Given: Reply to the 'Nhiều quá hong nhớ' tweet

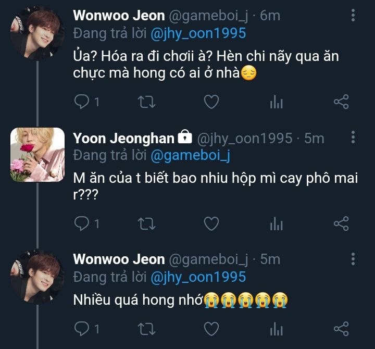Looking at the screenshot, I should 82,329.
